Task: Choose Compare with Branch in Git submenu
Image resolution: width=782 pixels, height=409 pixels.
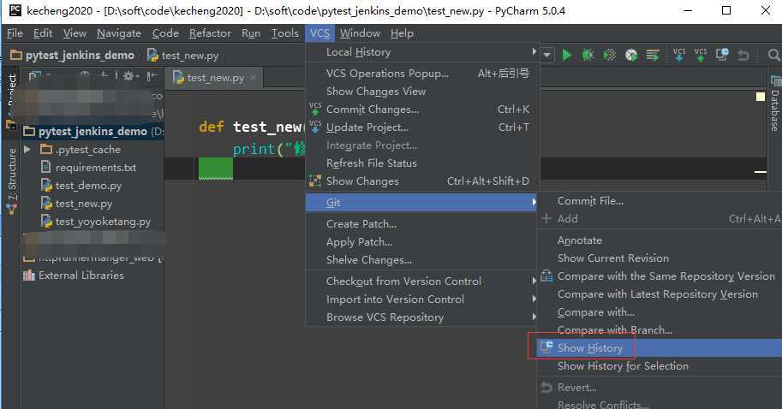Action: 660,329
